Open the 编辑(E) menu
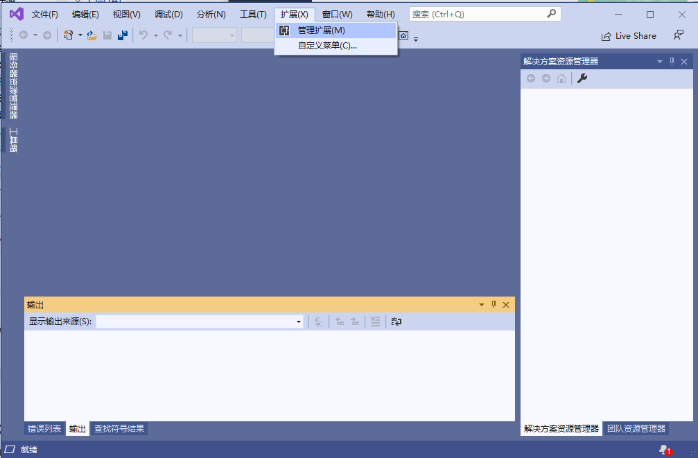 [85, 15]
